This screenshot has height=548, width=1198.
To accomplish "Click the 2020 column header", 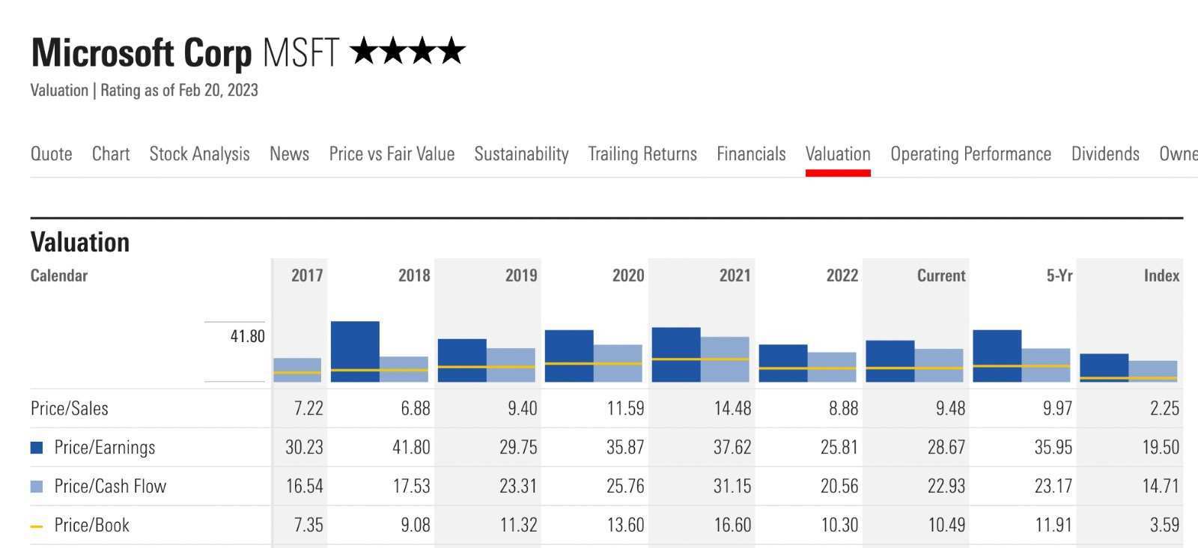I will [628, 275].
